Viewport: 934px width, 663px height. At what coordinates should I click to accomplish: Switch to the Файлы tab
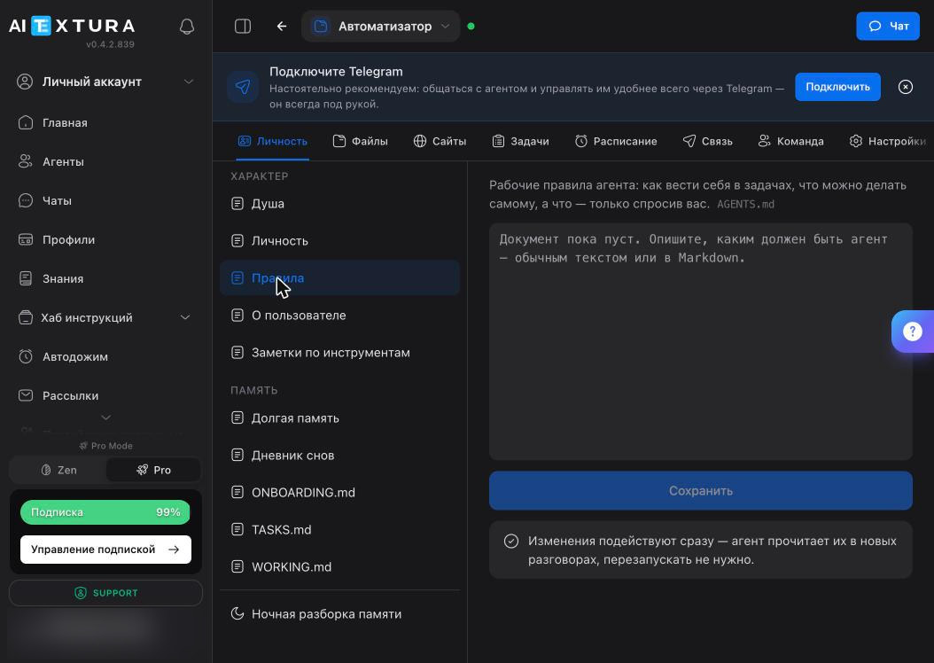(361, 141)
